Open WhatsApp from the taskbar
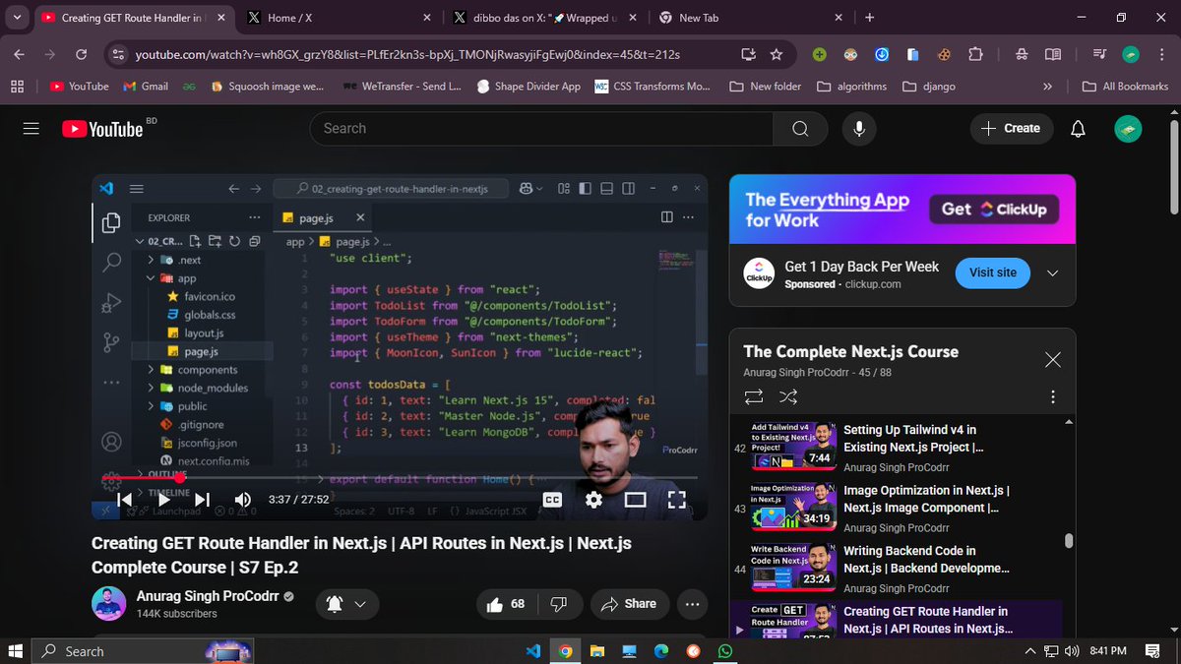Viewport: 1181px width, 664px height. [725, 651]
